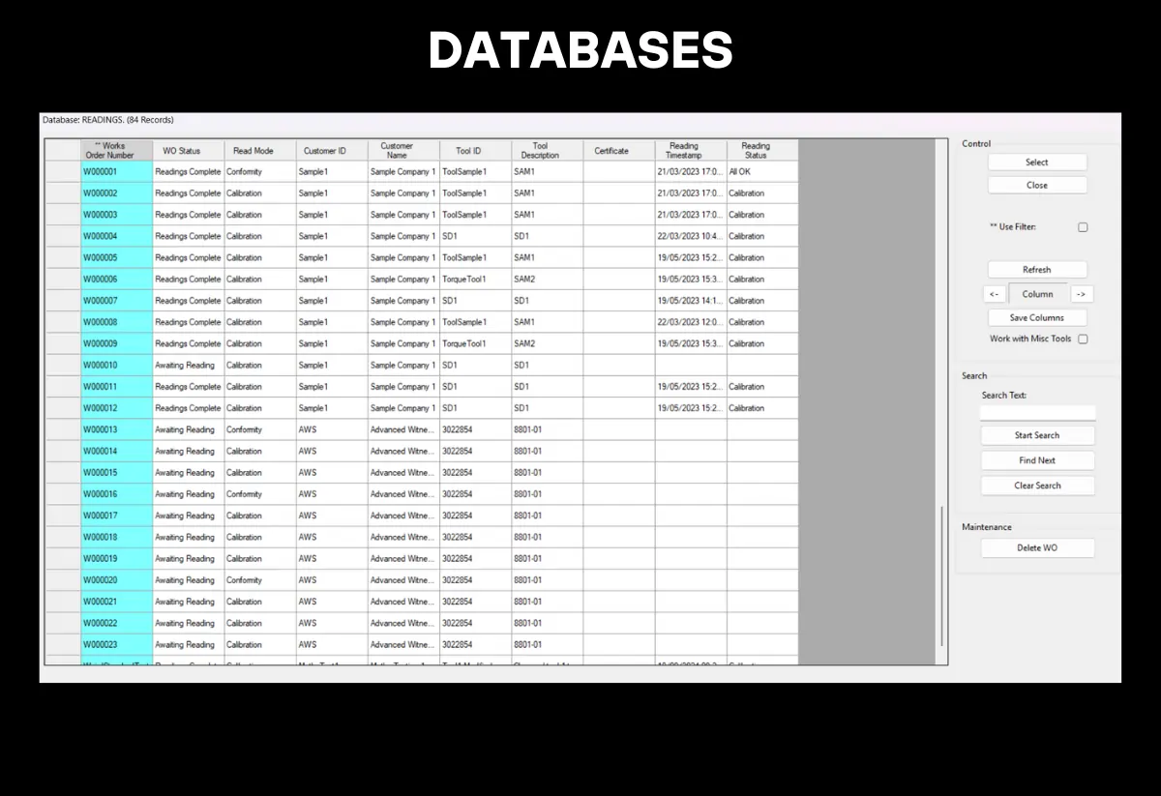
Task: Delete the selected works order
Action: 1037,547
